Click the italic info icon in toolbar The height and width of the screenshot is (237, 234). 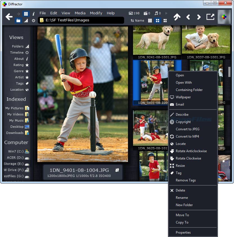[x=33, y=13]
